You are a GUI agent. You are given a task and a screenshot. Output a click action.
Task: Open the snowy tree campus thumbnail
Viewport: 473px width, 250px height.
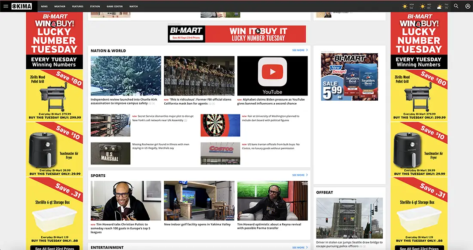click(126, 76)
